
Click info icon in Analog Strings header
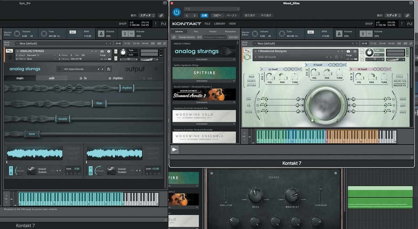pyautogui.click(x=109, y=51)
